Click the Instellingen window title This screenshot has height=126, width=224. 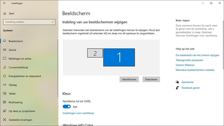(x=17, y=3)
